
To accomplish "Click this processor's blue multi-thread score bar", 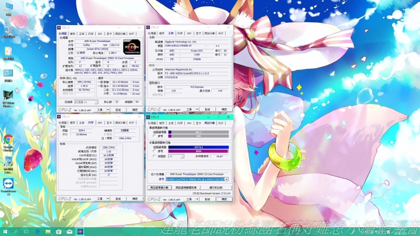I will tap(198, 147).
